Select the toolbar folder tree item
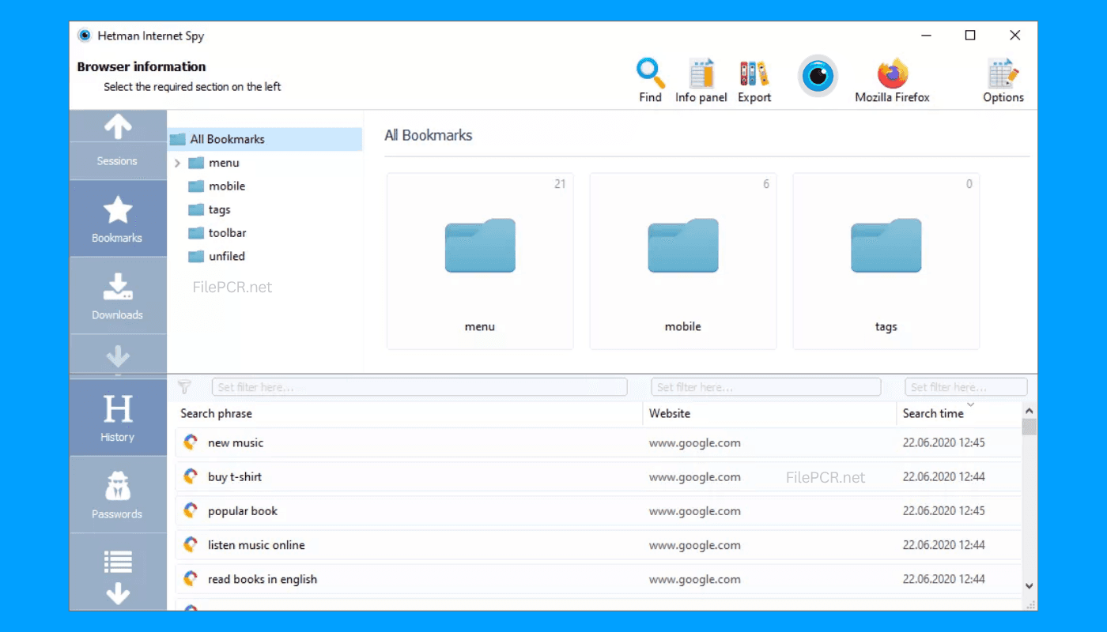The height and width of the screenshot is (632, 1107). [x=217, y=233]
